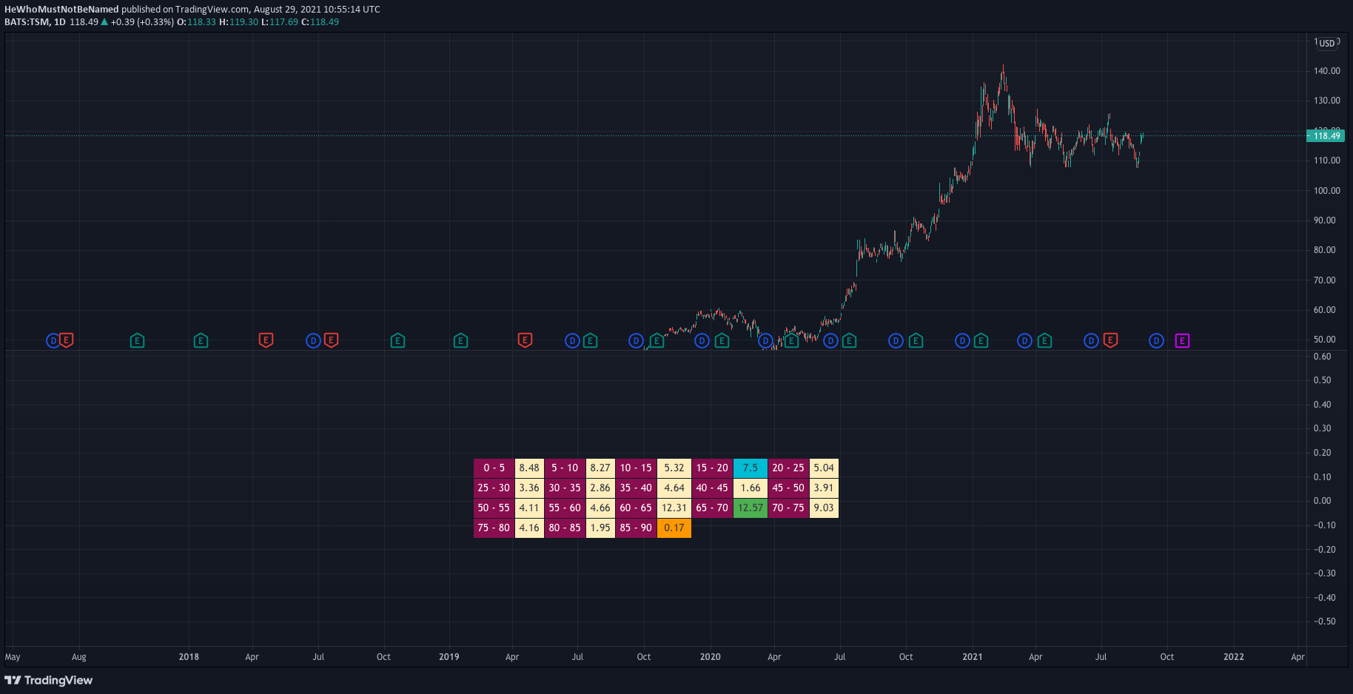The width and height of the screenshot is (1353, 694).
Task: Open the green October 2017 earnings marker
Action: click(137, 341)
